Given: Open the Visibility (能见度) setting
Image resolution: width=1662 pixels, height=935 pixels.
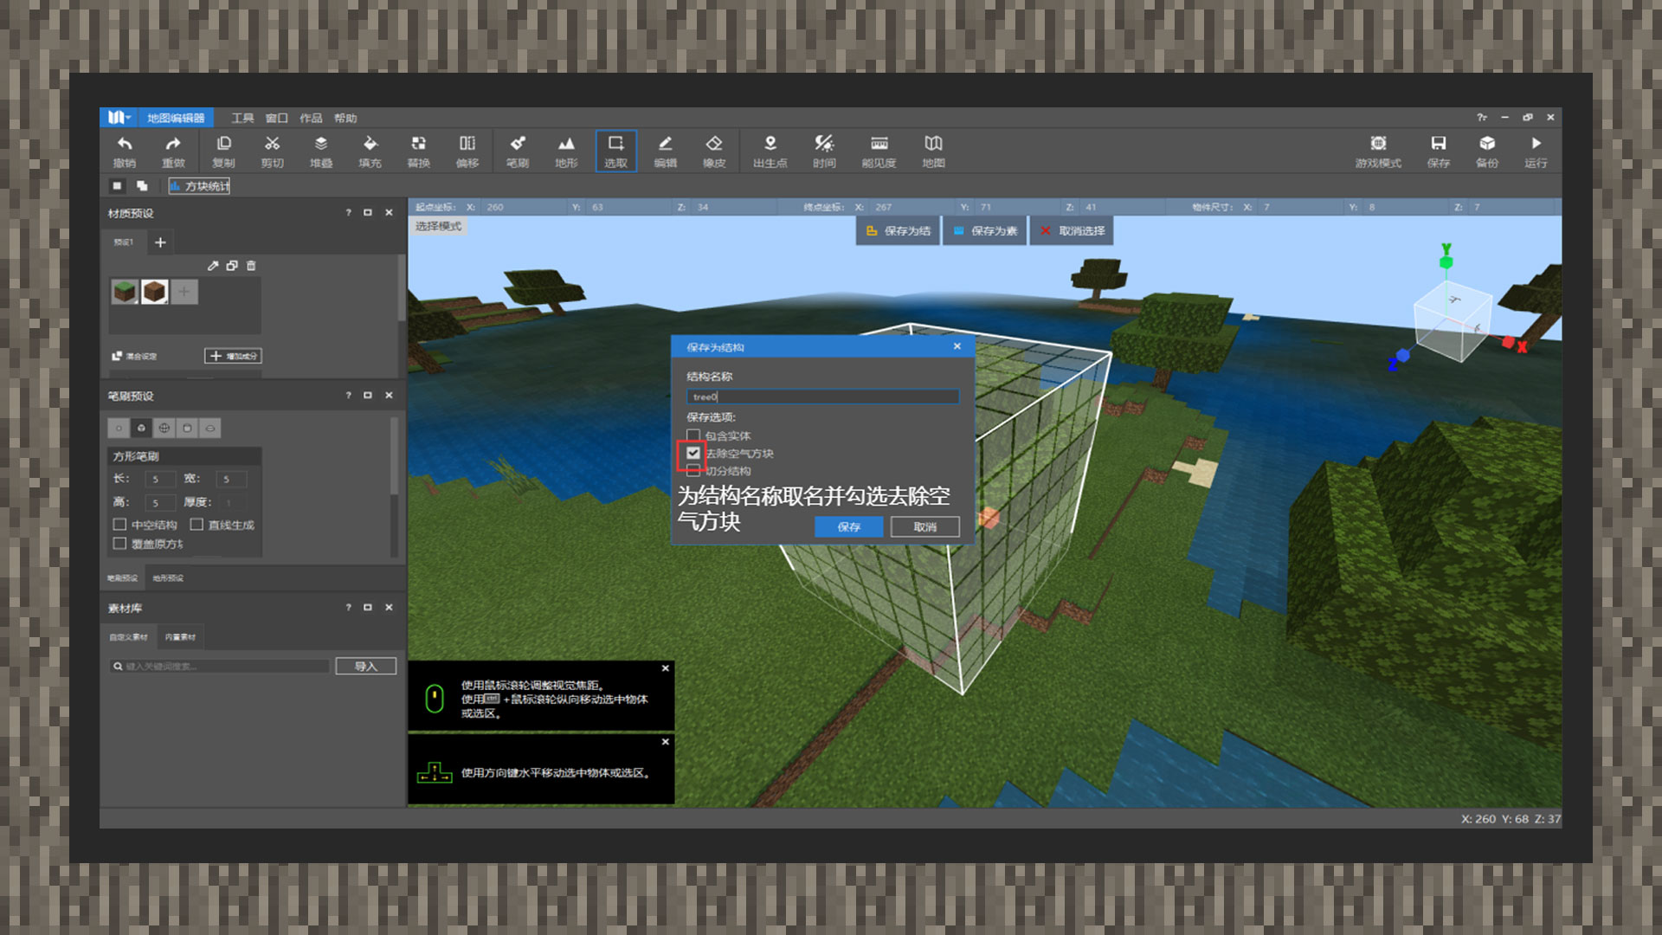Looking at the screenshot, I should pos(879,151).
